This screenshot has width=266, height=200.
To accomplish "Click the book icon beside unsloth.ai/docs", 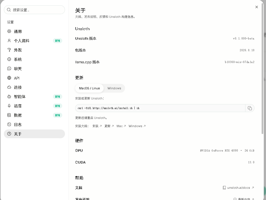I will point(224,188).
